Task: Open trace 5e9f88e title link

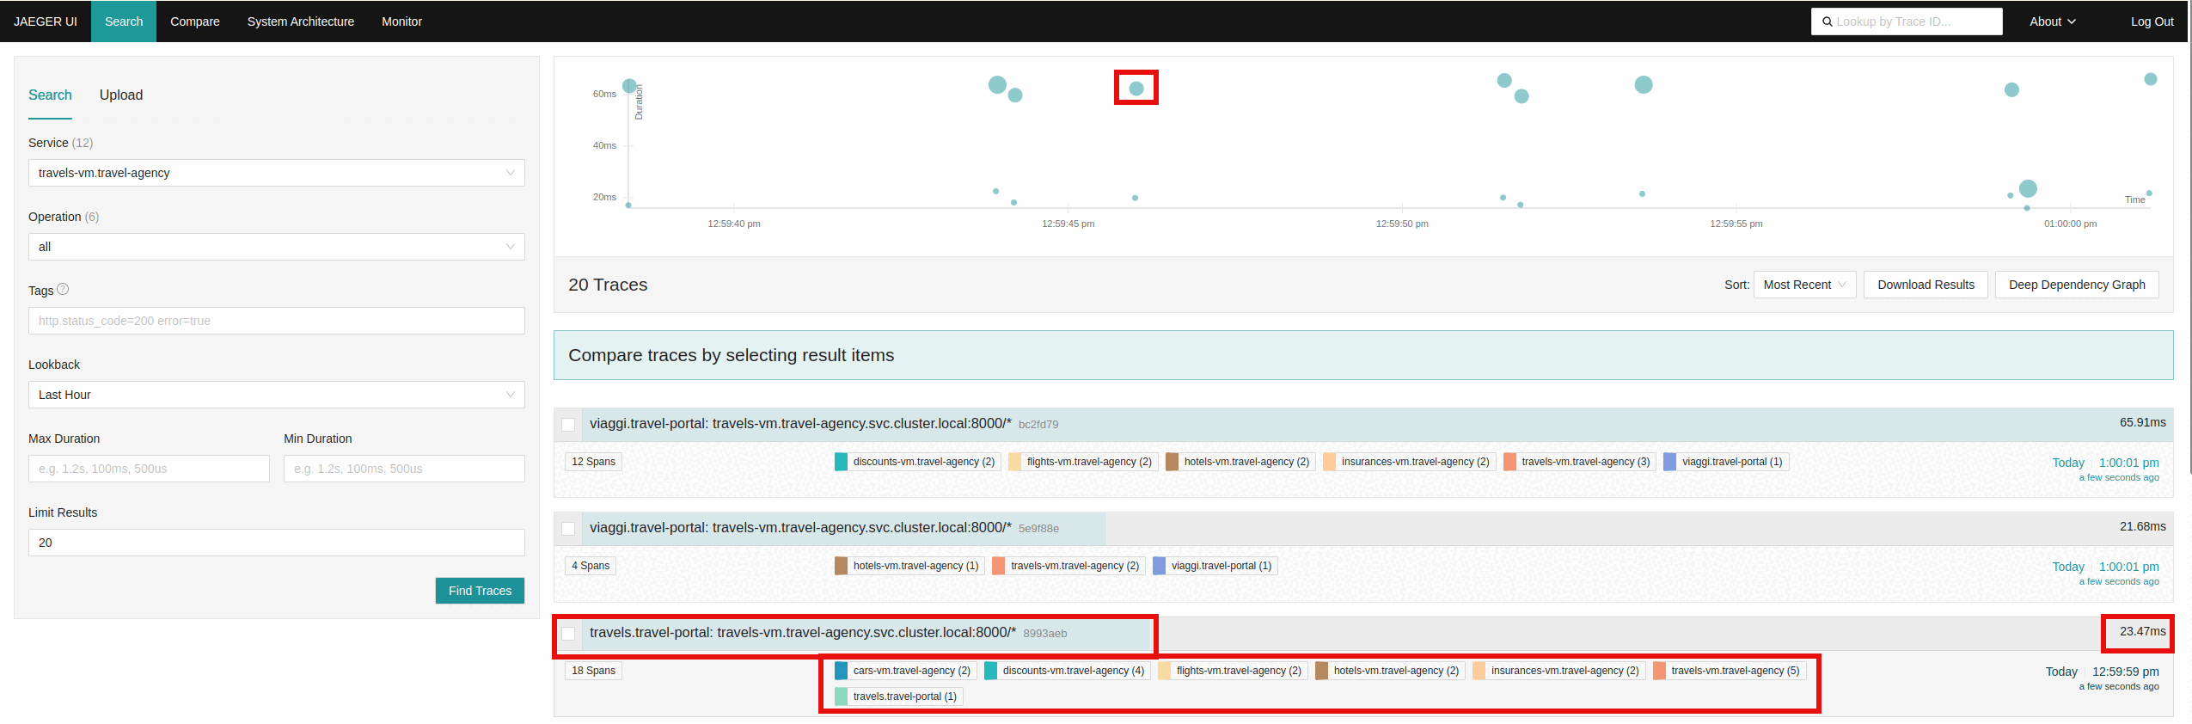Action: click(800, 527)
